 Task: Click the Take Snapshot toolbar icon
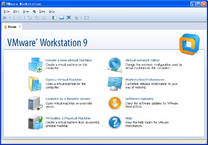point(29,18)
